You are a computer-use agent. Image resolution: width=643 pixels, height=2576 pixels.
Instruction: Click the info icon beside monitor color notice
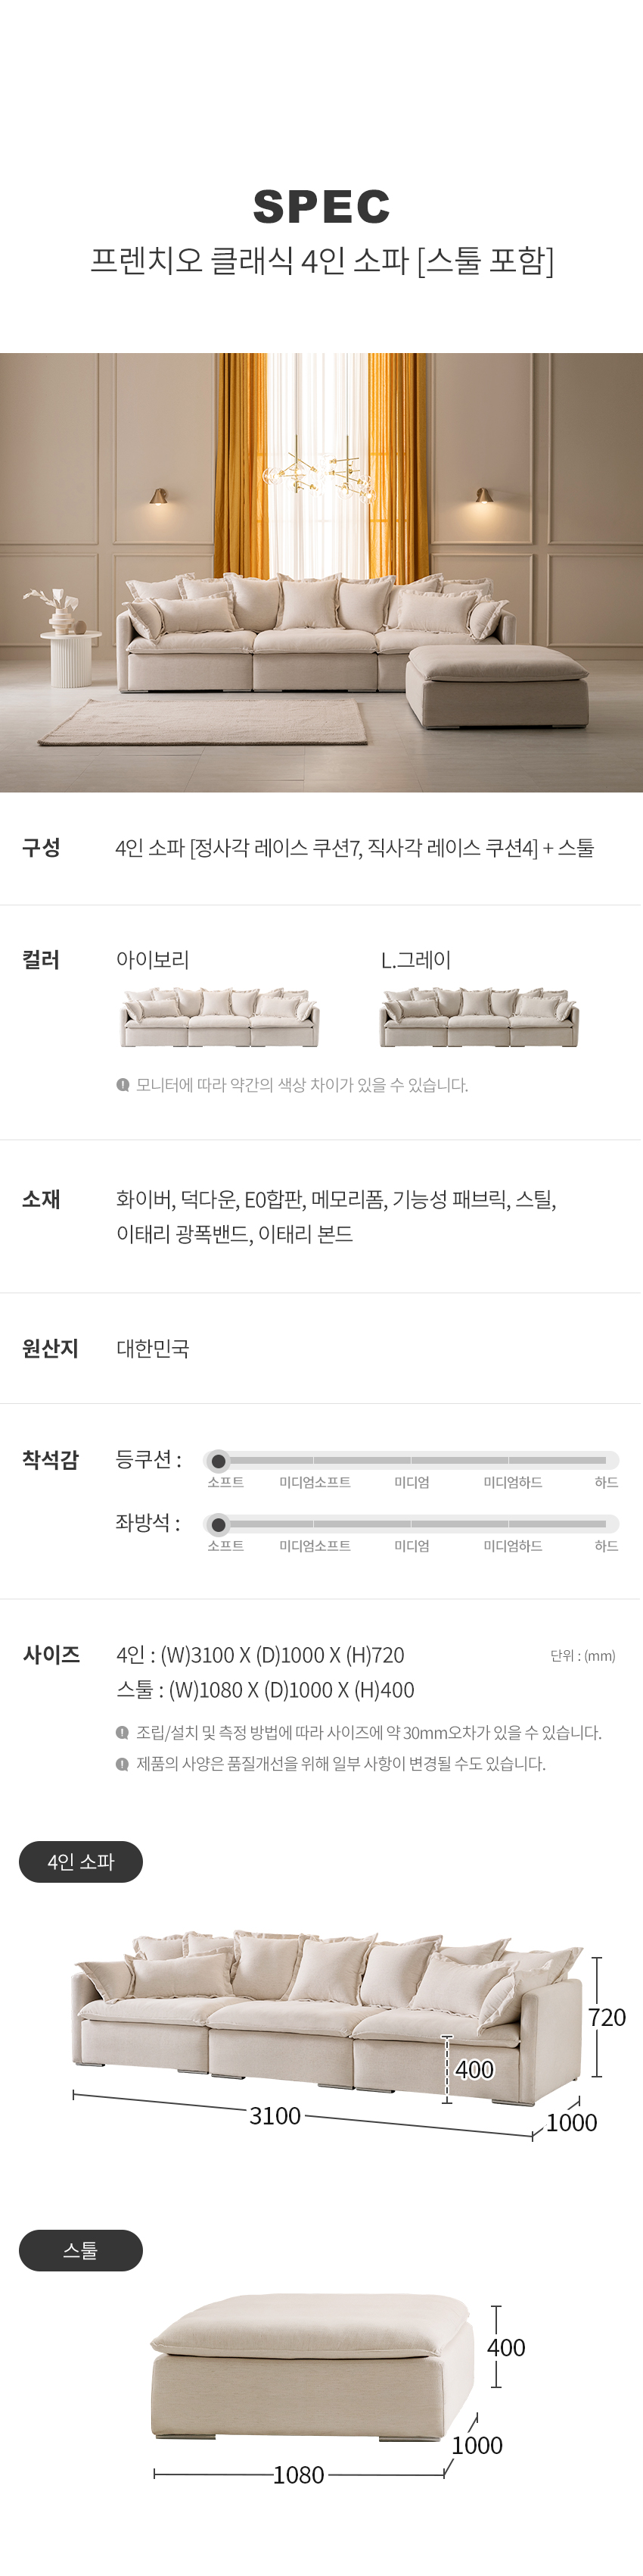click(123, 1084)
